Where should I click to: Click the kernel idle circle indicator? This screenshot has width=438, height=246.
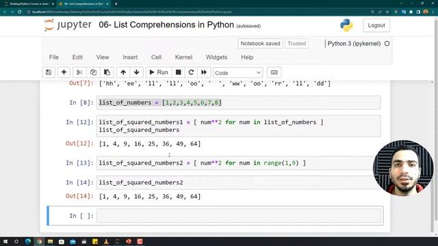coord(387,44)
